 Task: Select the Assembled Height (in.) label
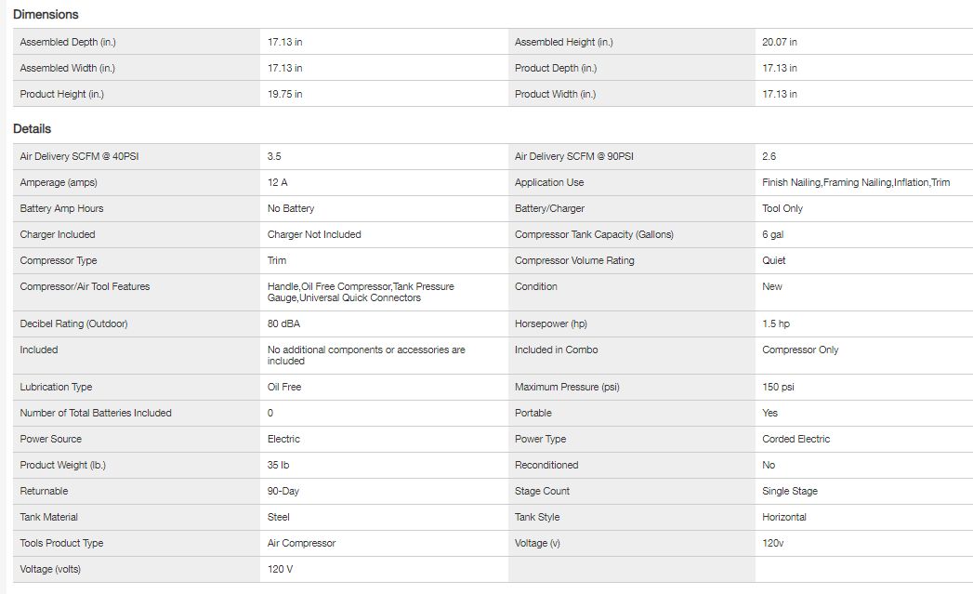tap(563, 42)
